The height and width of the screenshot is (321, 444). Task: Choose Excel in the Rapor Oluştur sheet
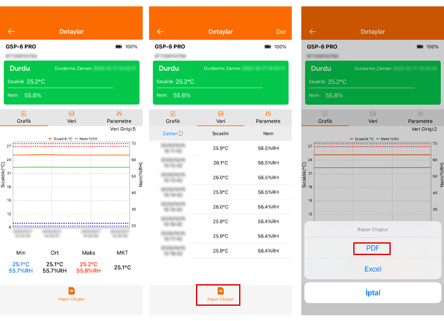(x=372, y=269)
